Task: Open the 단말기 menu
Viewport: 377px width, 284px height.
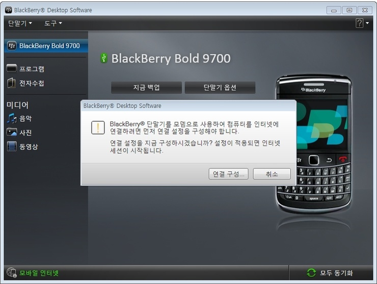Action: 20,23
